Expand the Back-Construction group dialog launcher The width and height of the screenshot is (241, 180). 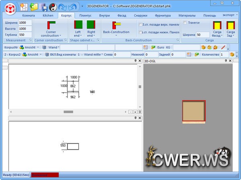point(178,40)
